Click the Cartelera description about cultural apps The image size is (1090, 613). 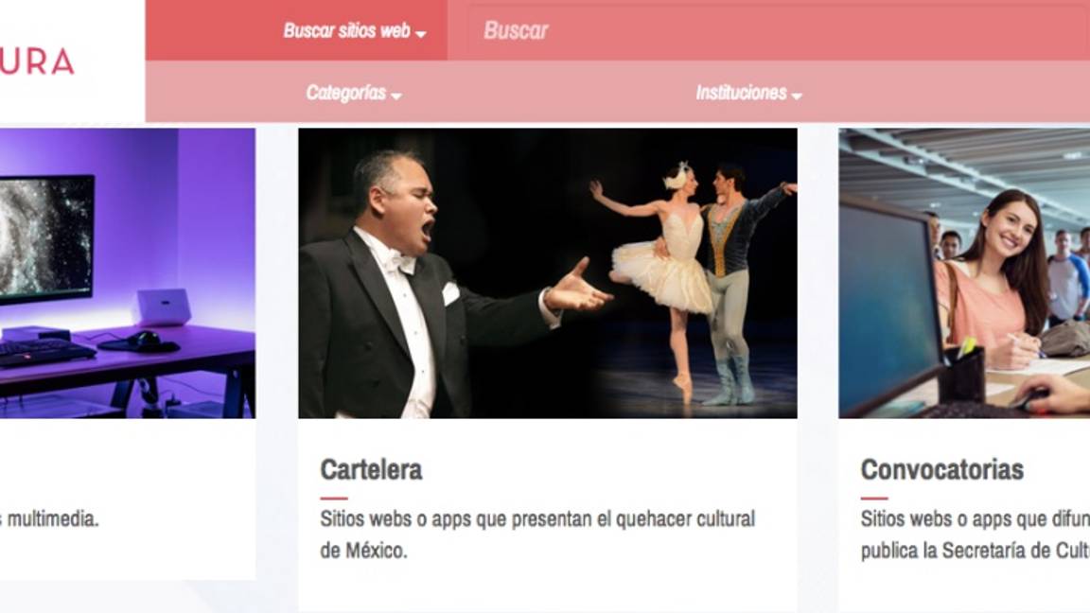(537, 532)
